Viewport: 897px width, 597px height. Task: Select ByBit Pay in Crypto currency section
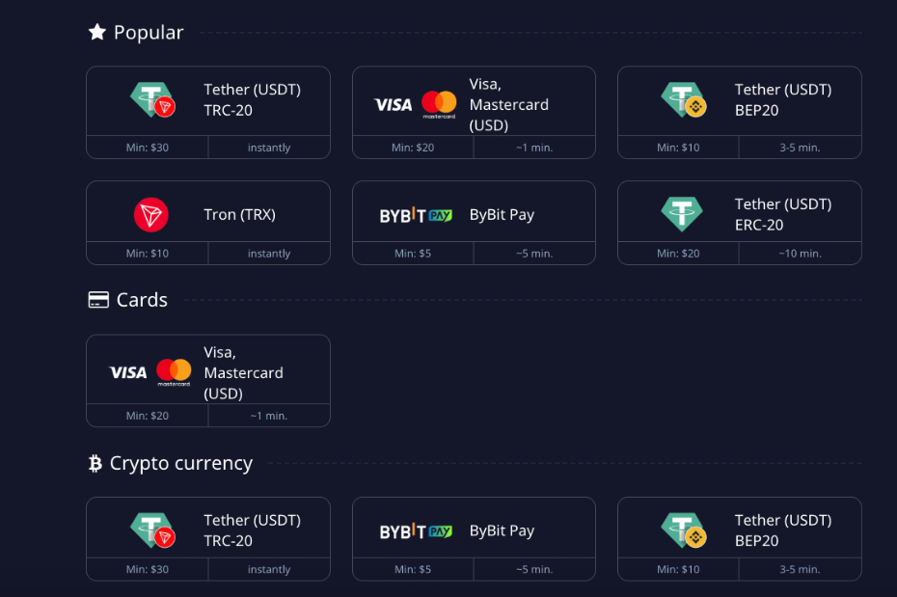pos(474,530)
